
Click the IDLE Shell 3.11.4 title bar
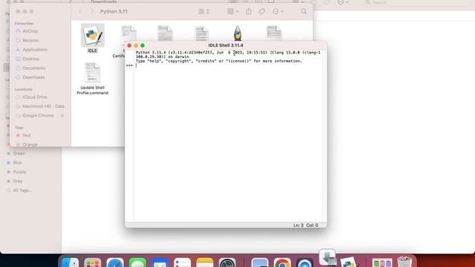point(226,45)
